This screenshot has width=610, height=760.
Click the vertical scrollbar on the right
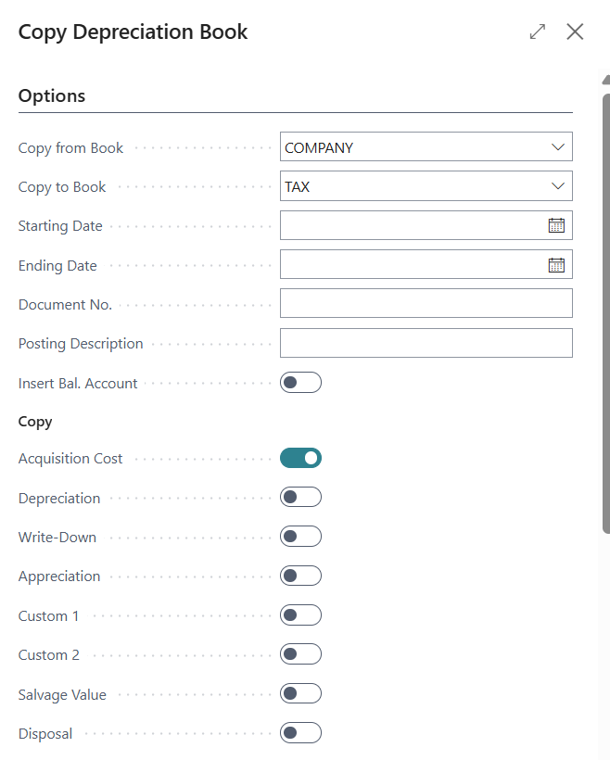(x=605, y=306)
